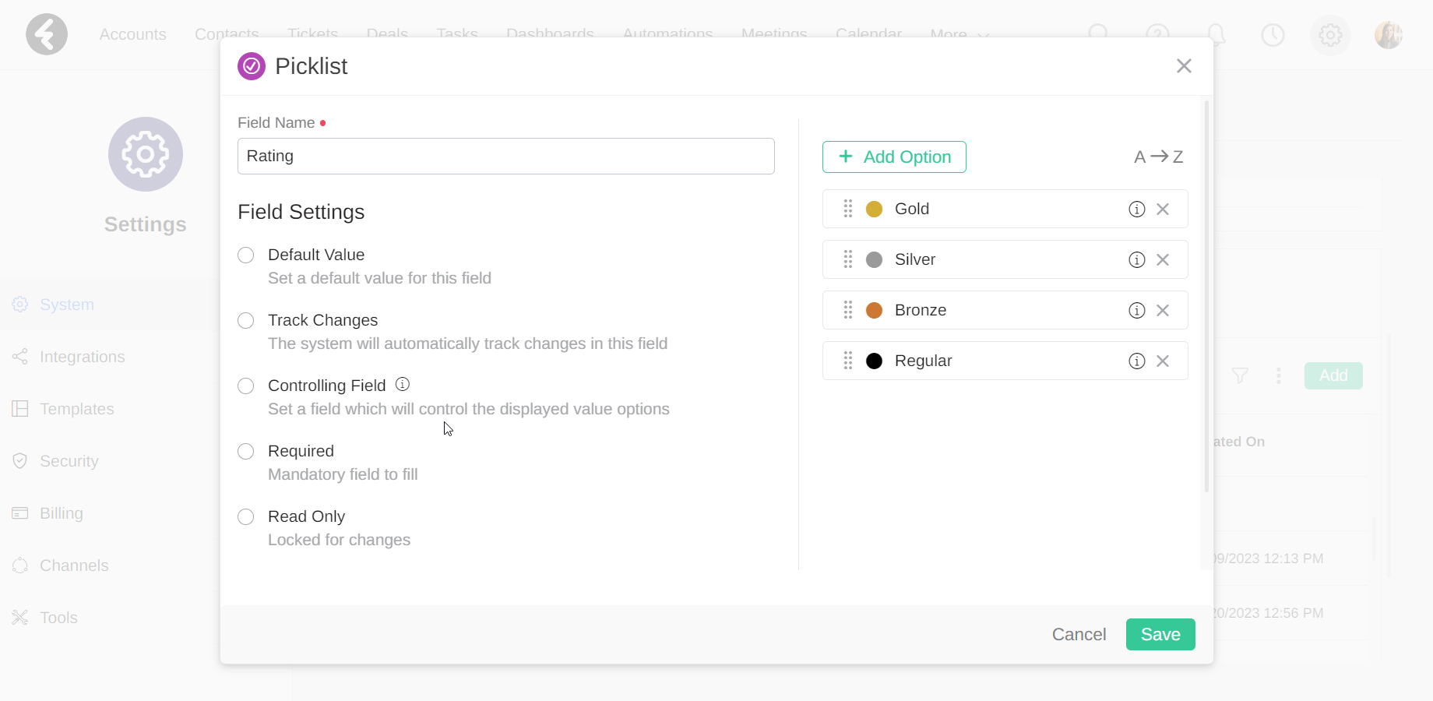Cancel the Picklist dialog
The image size is (1433, 701).
(1079, 635)
